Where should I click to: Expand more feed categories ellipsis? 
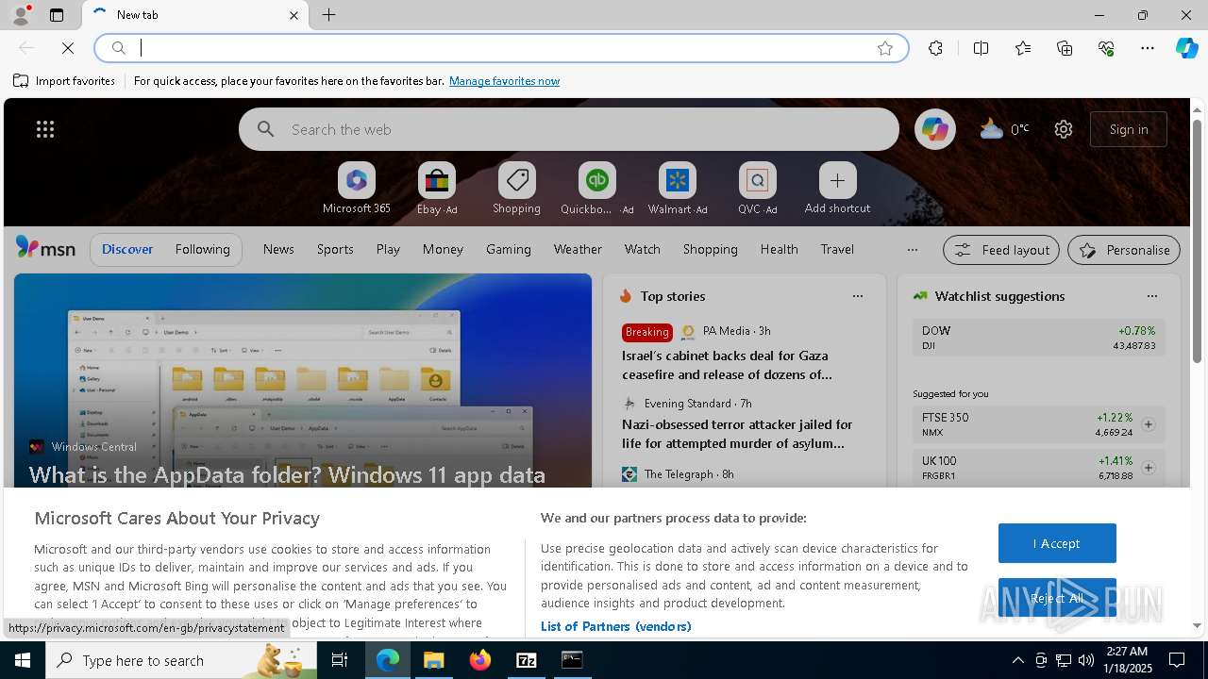pyautogui.click(x=912, y=250)
